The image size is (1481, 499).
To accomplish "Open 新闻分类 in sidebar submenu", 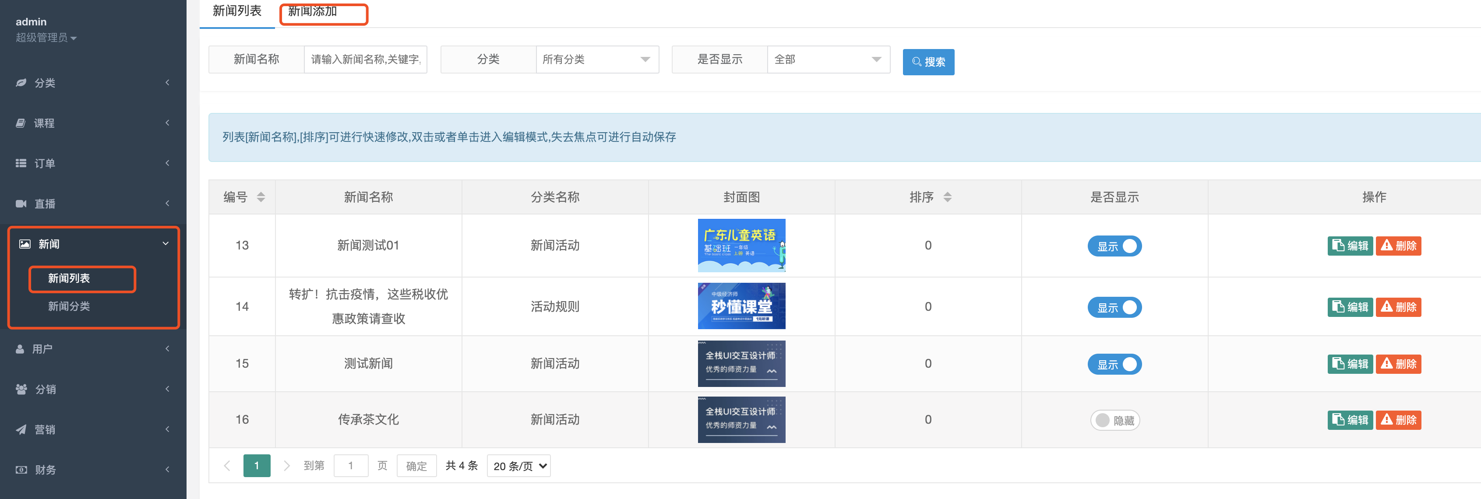I will pos(69,306).
